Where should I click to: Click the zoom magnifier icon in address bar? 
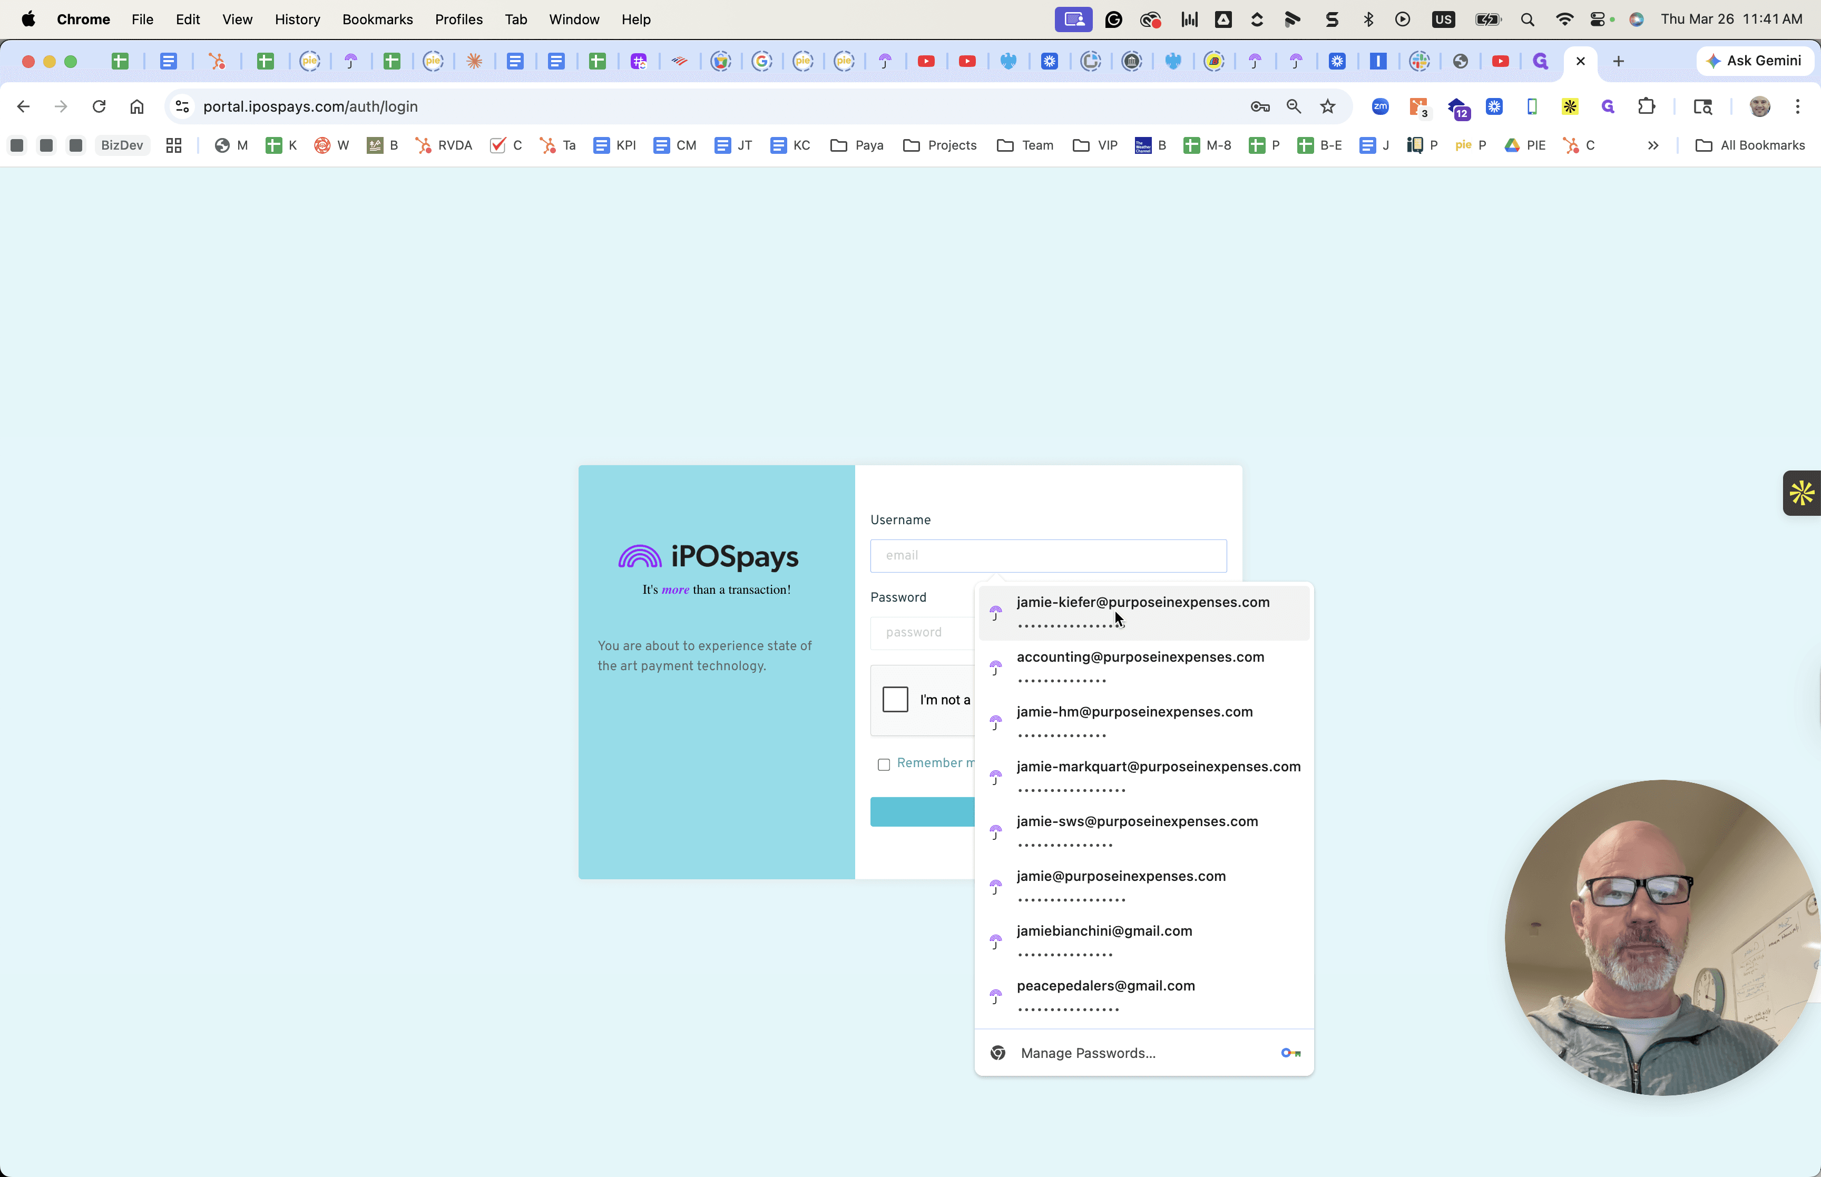1294,106
